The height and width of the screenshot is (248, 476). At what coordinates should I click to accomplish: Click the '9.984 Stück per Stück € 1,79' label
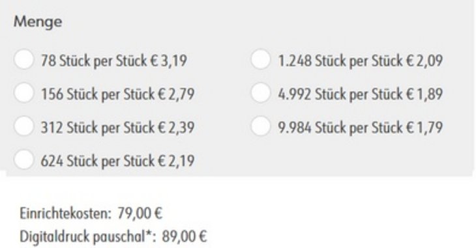(361, 128)
